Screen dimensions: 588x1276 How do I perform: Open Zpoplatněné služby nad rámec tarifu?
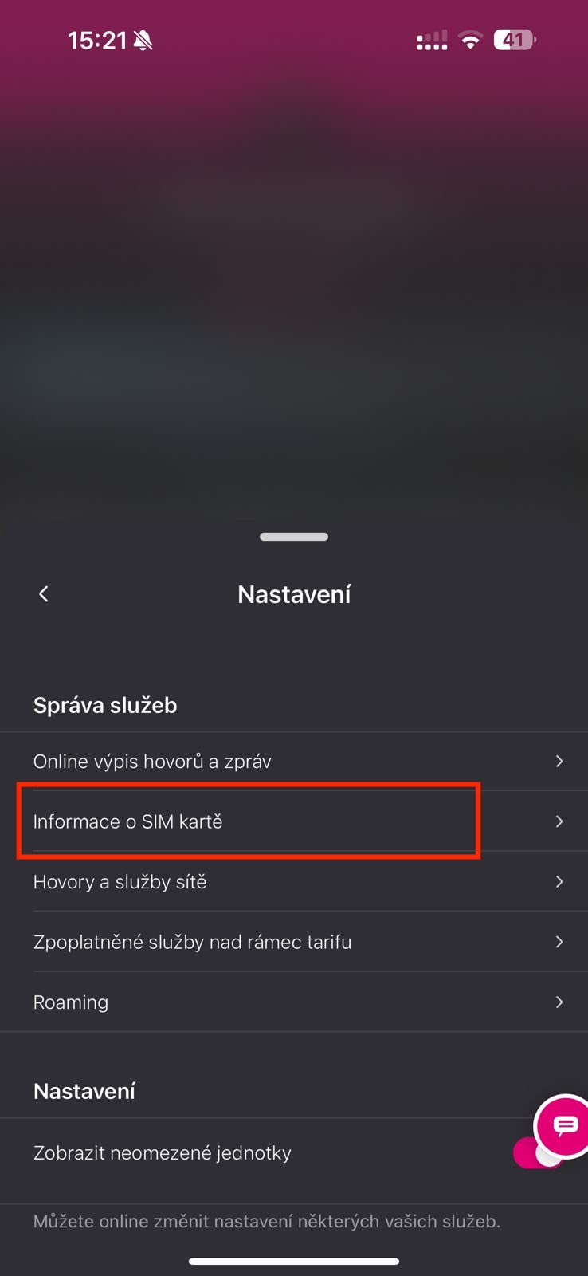tap(192, 942)
